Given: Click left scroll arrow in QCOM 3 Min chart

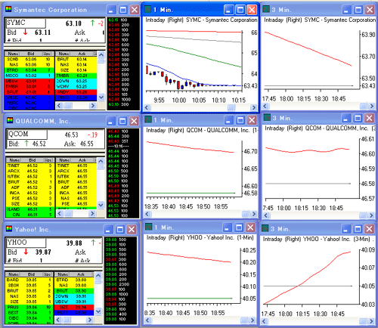Looking at the screenshot, I should [265, 215].
